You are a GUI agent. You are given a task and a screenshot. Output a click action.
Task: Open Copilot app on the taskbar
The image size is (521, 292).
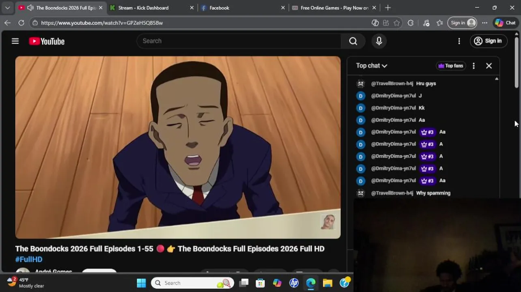(277, 283)
